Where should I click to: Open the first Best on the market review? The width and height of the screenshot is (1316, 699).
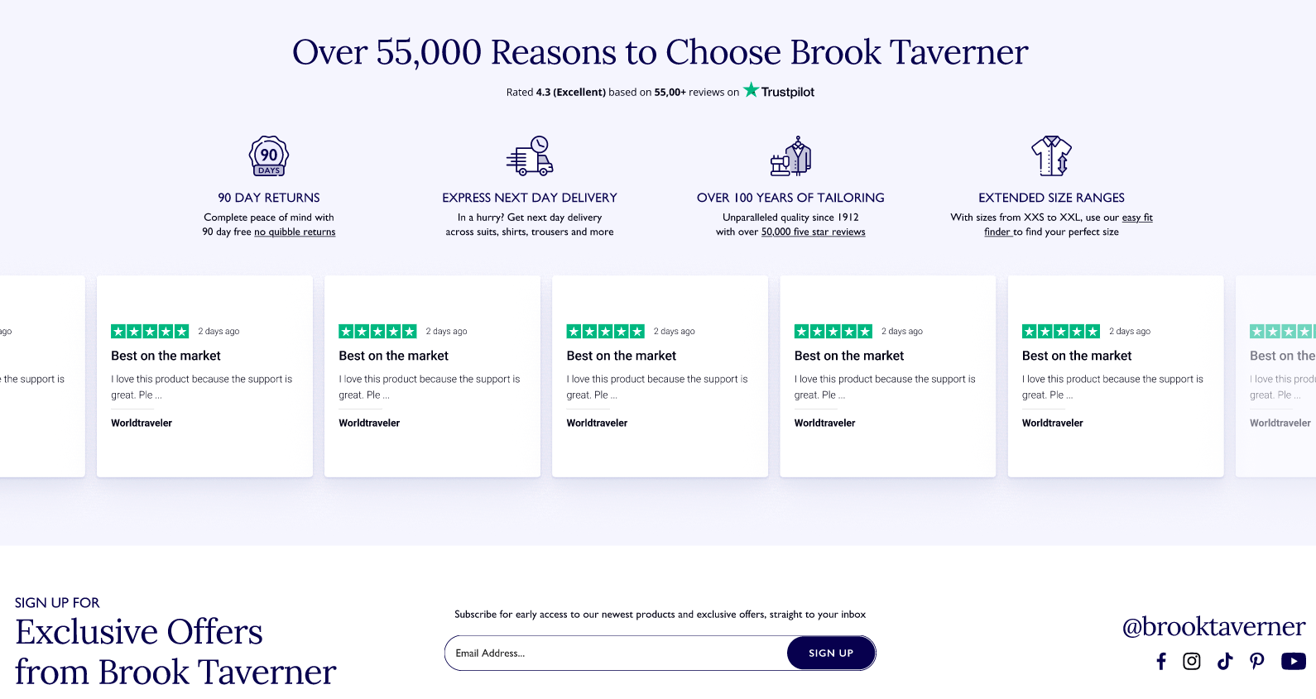[166, 355]
